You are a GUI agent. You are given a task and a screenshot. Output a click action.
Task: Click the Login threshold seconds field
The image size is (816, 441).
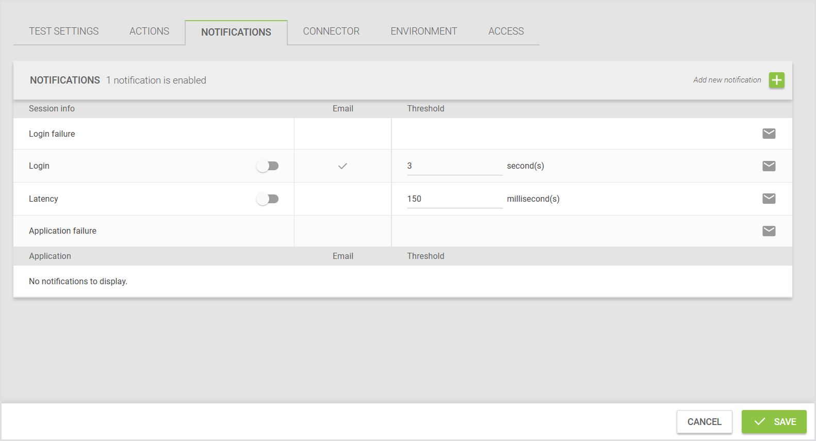coord(454,166)
